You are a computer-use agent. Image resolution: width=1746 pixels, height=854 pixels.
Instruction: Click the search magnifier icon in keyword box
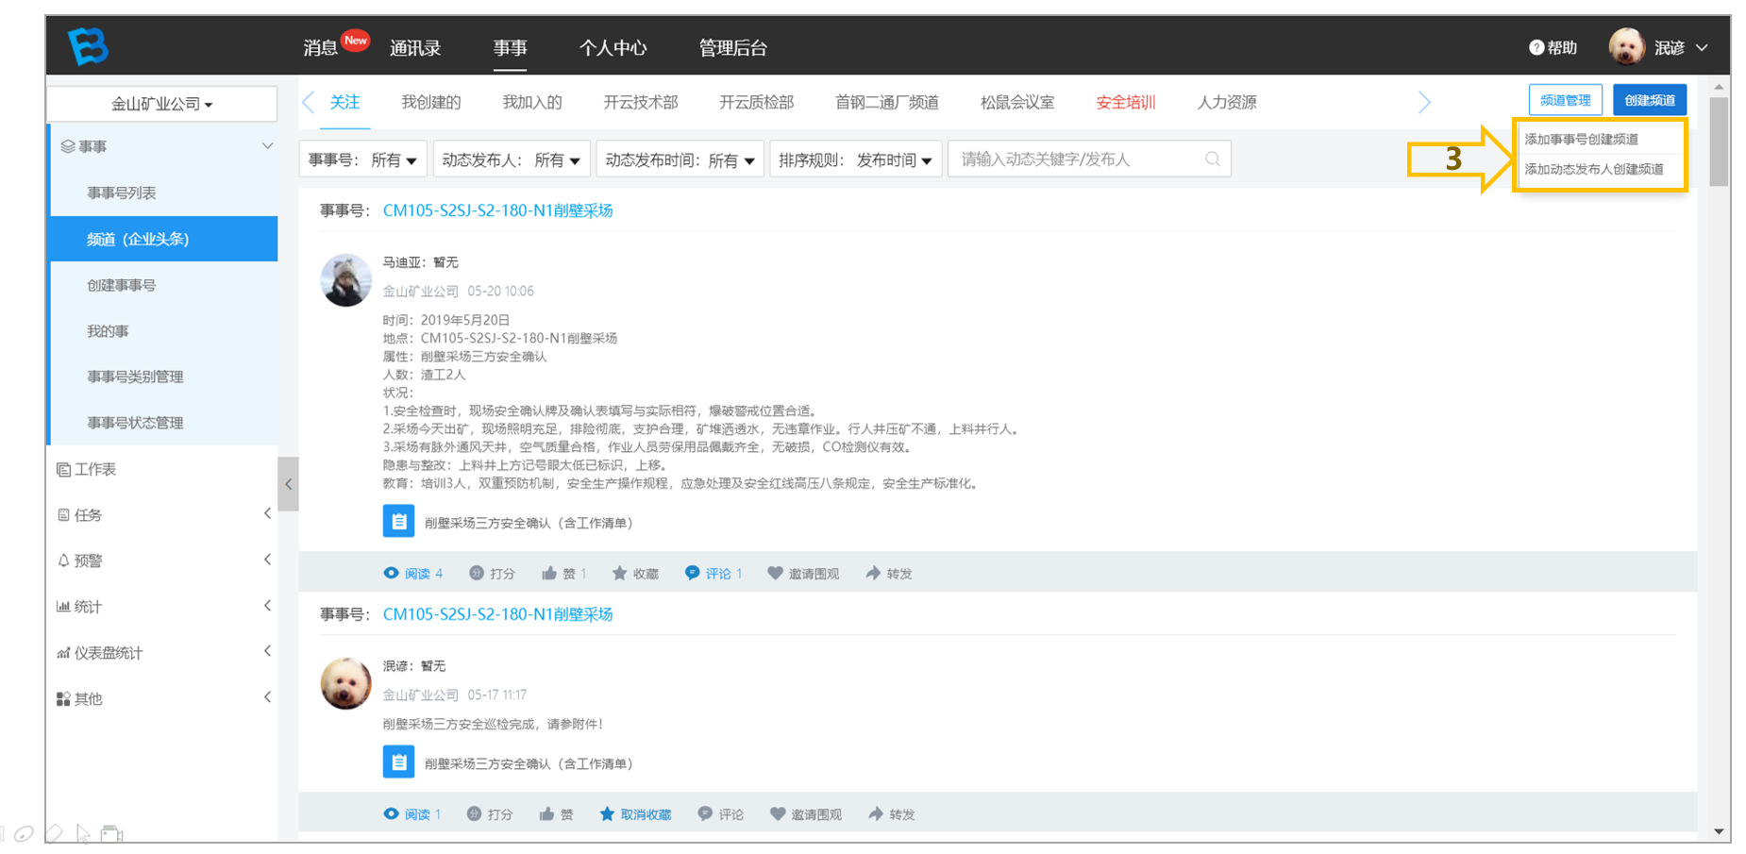[x=1213, y=159]
